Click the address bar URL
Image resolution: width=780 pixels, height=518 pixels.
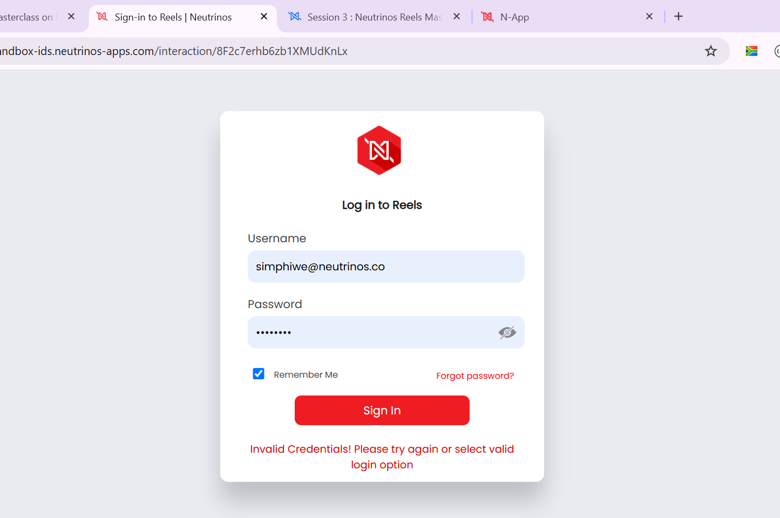point(174,51)
